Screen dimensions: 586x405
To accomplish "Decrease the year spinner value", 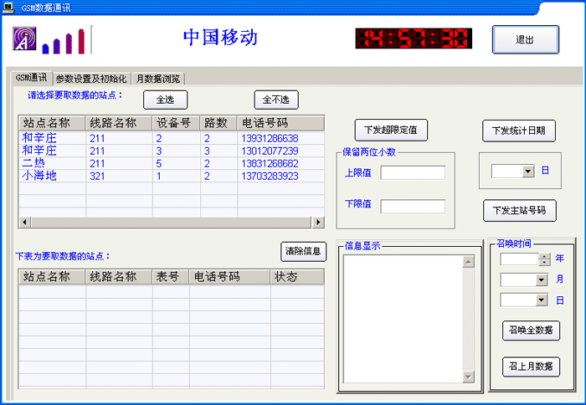I will tap(544, 262).
